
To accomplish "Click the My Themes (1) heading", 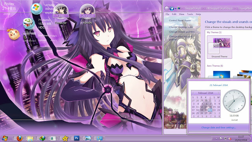I will [x=214, y=32].
